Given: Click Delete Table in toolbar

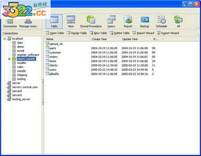Looking at the screenshot, I should pyautogui.click(x=120, y=33).
